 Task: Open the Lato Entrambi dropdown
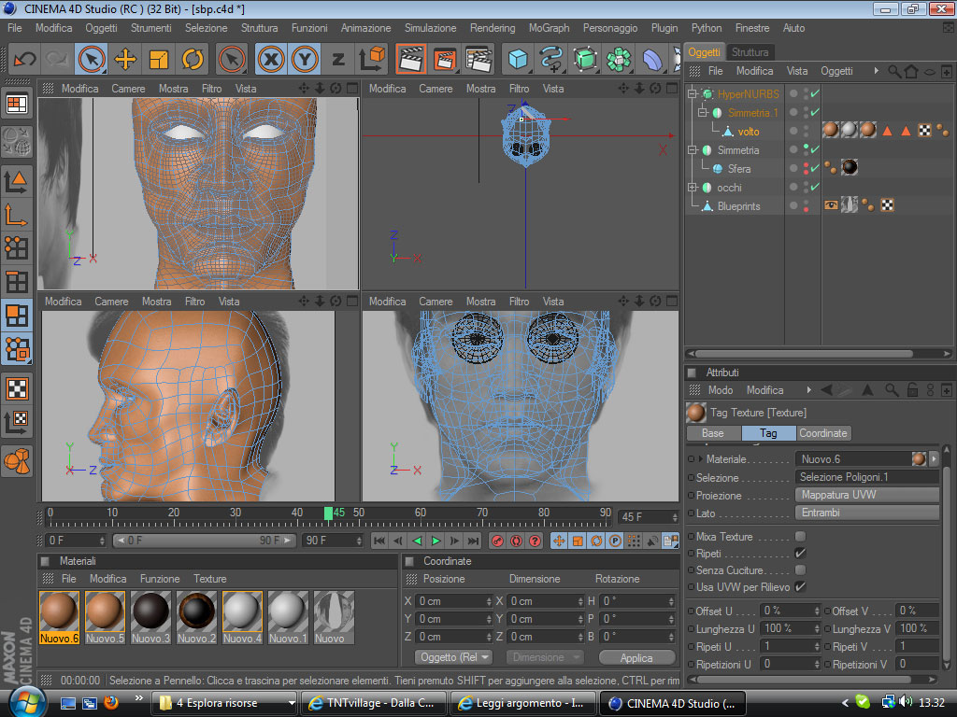pos(866,513)
